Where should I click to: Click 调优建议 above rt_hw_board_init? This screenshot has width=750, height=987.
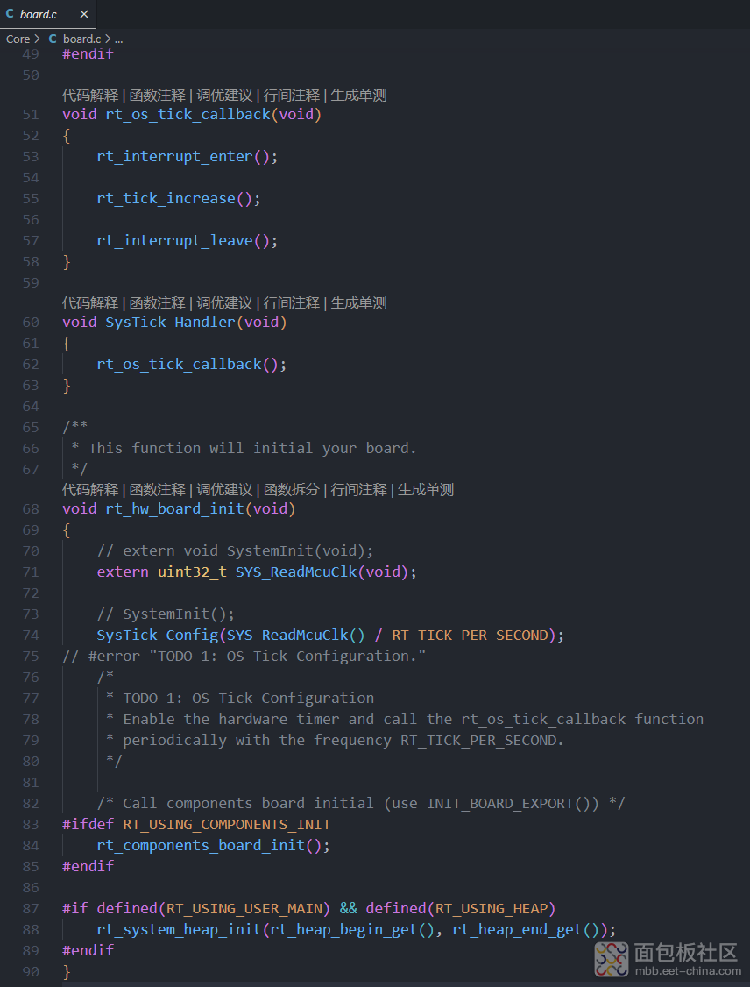(x=224, y=490)
